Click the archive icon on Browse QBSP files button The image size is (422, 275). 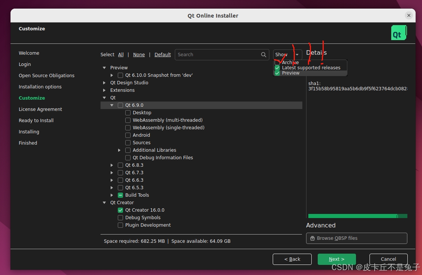tap(312, 238)
